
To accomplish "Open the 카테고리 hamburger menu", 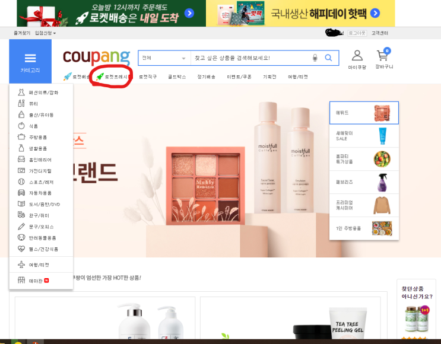I will 30,62.
